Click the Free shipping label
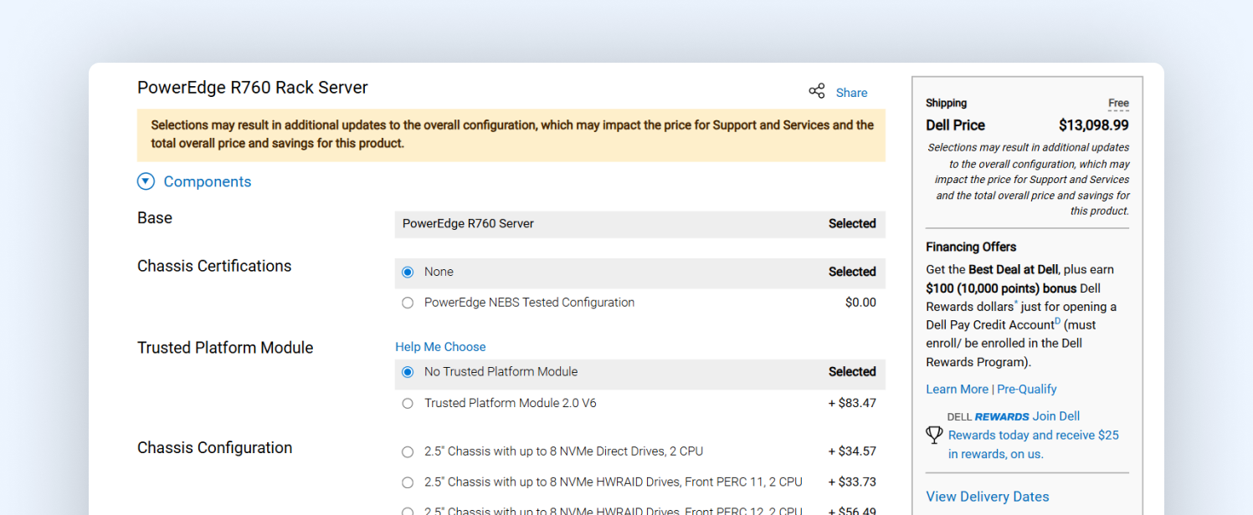The height and width of the screenshot is (515, 1253). (1118, 104)
